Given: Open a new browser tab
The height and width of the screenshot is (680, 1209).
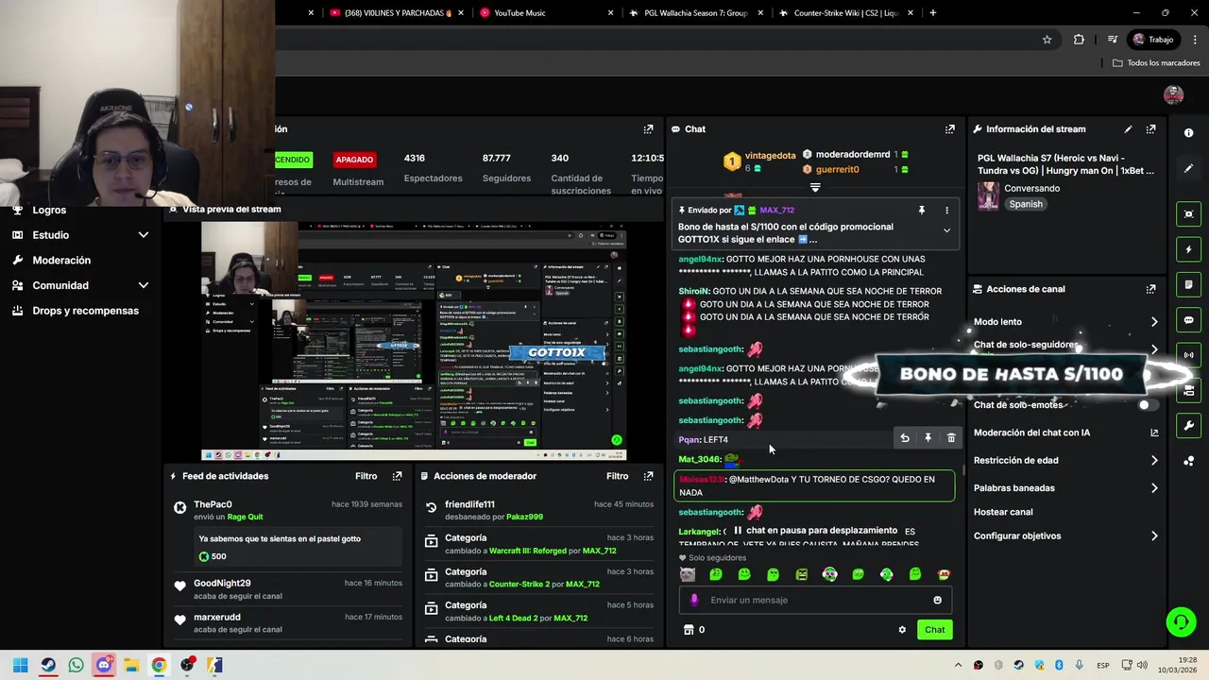Looking at the screenshot, I should pos(933,13).
